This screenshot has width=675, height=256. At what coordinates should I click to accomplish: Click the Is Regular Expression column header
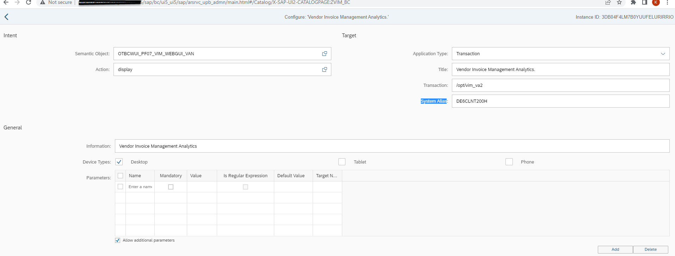click(245, 176)
